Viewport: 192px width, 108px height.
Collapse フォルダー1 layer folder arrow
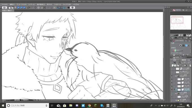[176, 76]
